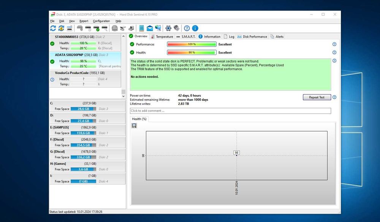Image resolution: width=380 pixels, height=222 pixels.
Task: Switch to the S.M.A.R.T. tab
Action: click(x=186, y=36)
